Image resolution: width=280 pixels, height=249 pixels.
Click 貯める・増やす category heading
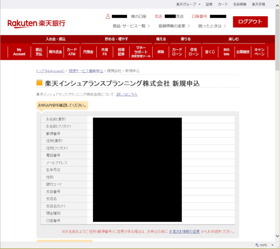pos(116,39)
